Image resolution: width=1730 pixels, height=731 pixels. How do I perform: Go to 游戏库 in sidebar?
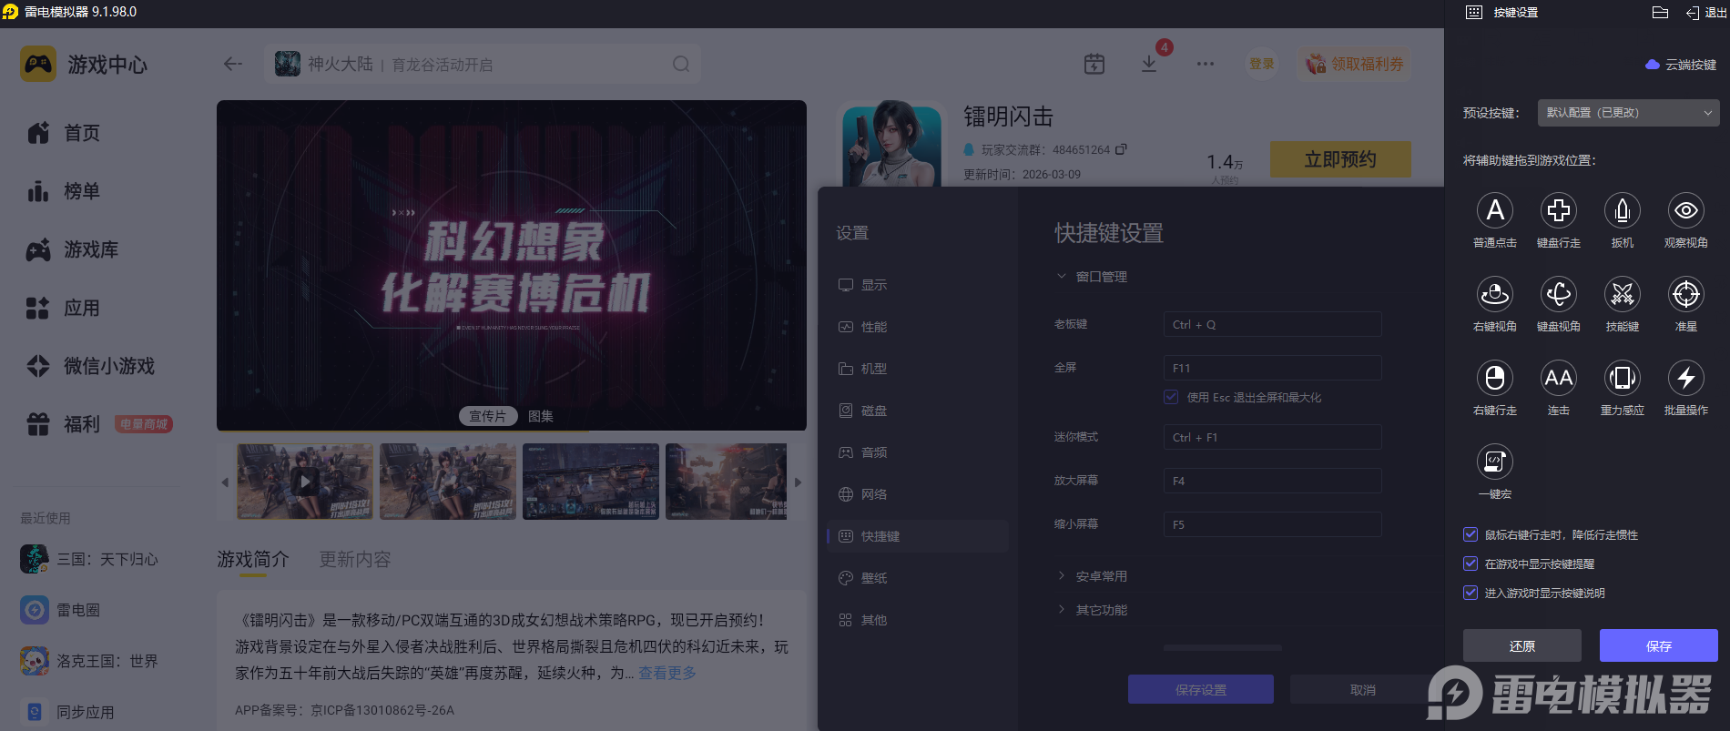72,249
